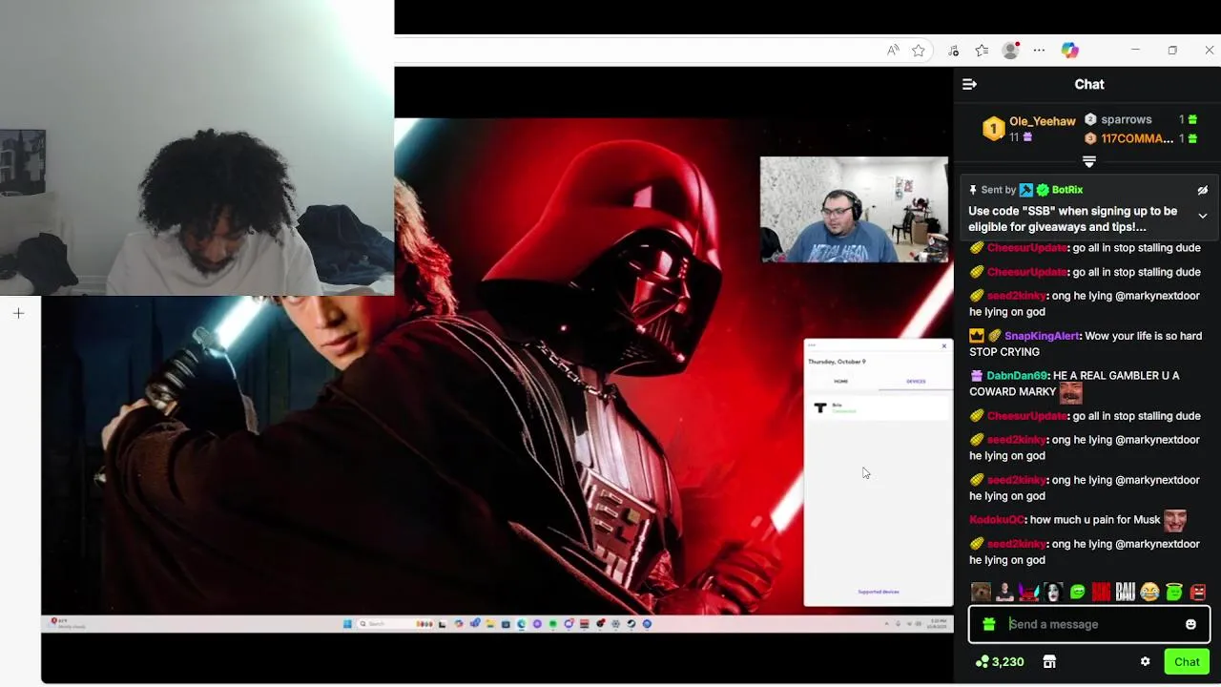
Task: Switch to the HOME tab in the device popup
Action: pyautogui.click(x=840, y=382)
